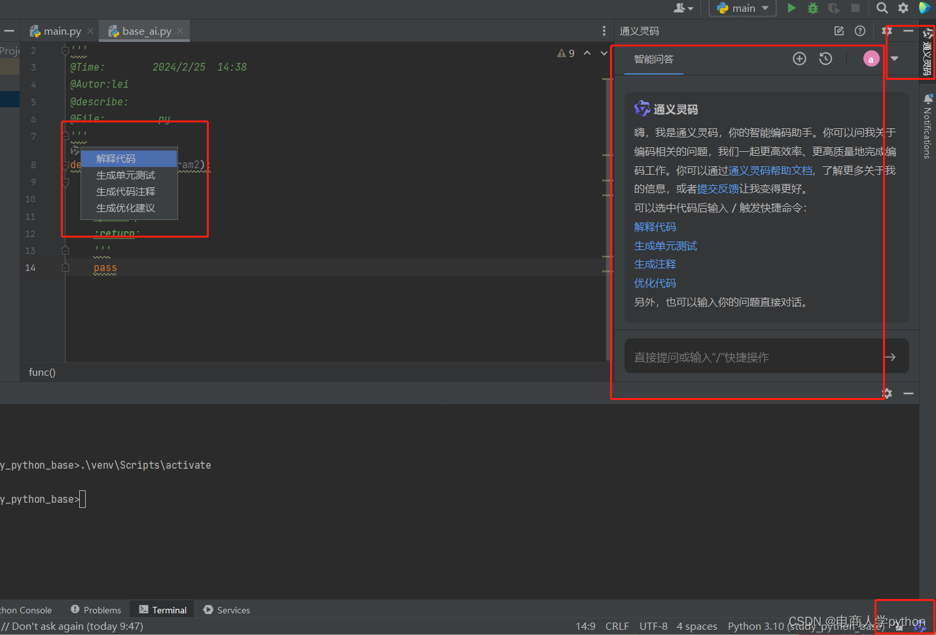Open the 通义灵码帮助文档 link
Screen dimensions: 936x635
(770, 170)
